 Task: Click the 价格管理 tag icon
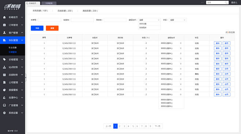click(4, 60)
